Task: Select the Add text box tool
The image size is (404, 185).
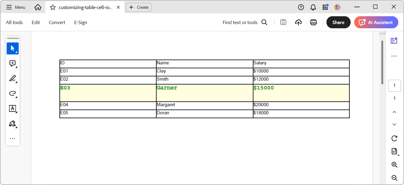Action: (x=13, y=109)
